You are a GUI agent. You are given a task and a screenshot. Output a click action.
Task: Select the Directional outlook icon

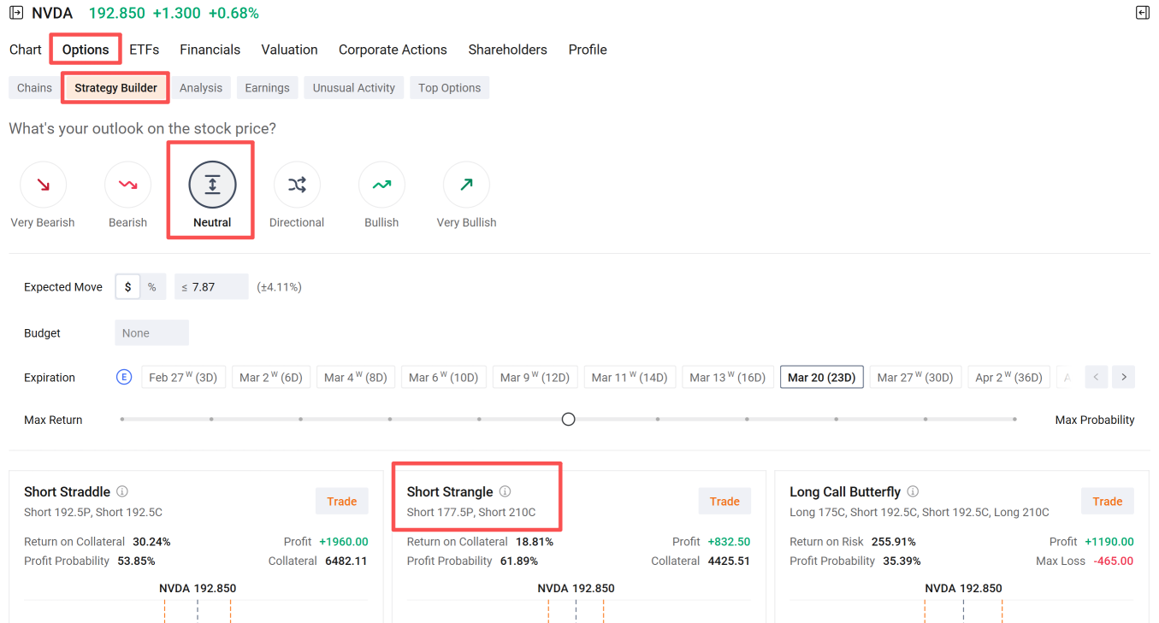coord(297,185)
